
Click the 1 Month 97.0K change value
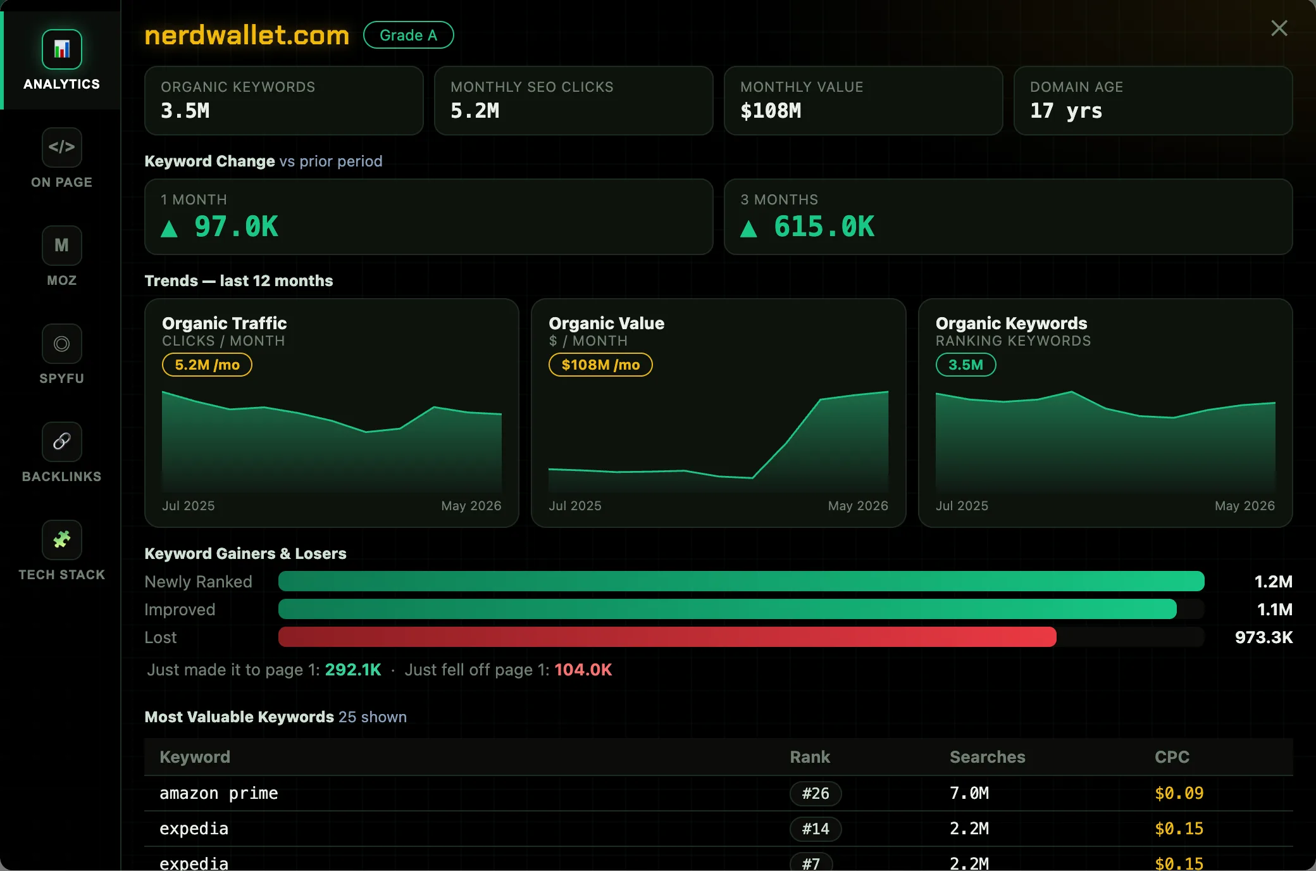[x=236, y=227]
